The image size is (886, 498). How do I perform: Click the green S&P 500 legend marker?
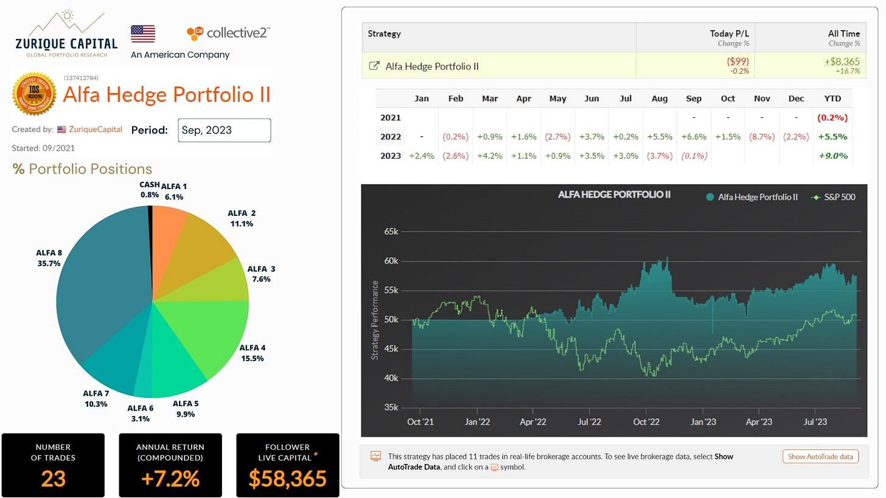(817, 197)
